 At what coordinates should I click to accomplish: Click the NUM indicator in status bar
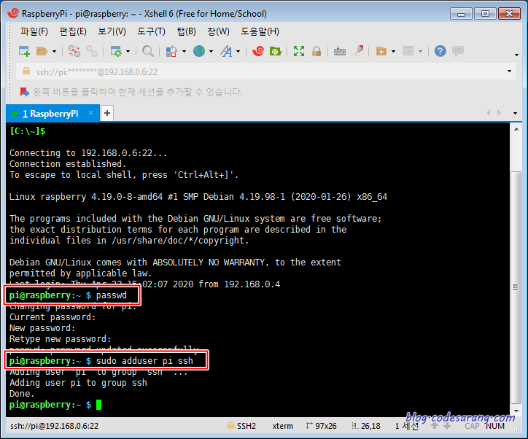pyautogui.click(x=495, y=426)
